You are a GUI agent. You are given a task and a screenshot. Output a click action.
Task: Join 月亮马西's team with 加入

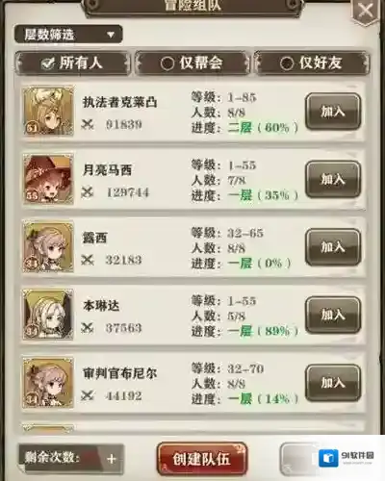[333, 179]
